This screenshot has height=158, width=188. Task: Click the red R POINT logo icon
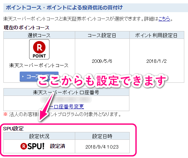[x=39, y=49]
